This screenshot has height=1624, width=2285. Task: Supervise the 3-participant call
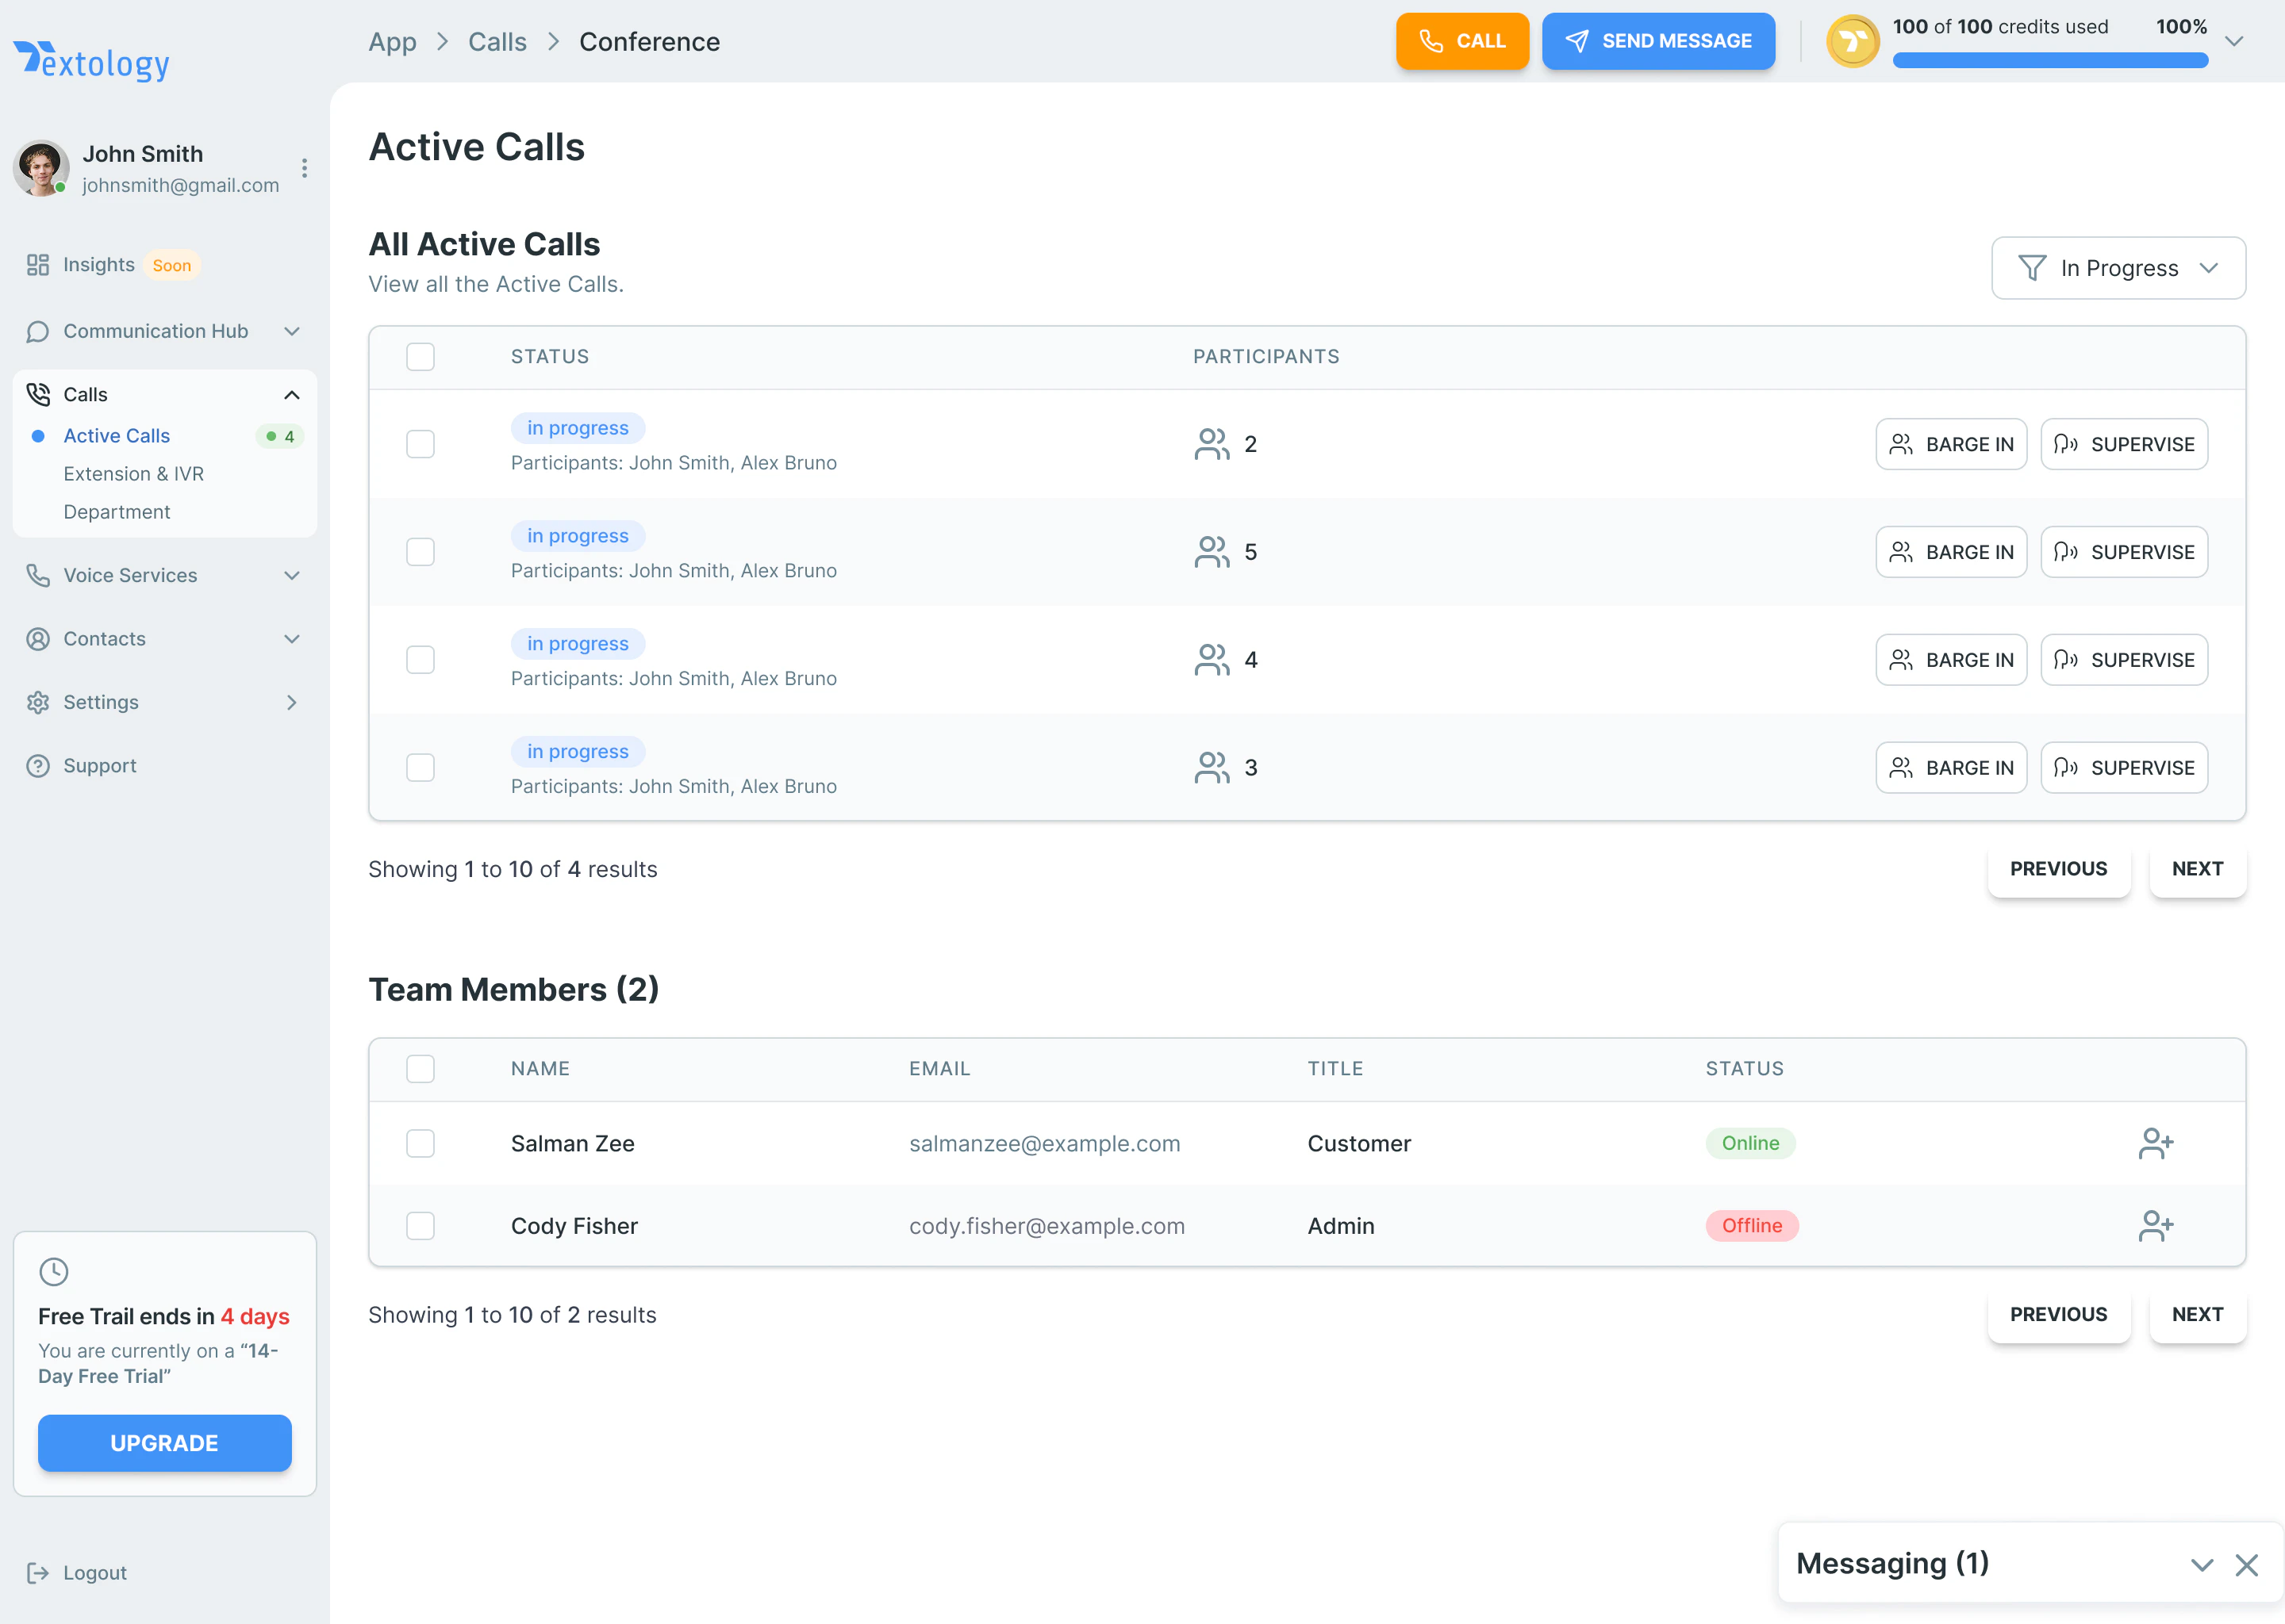pyautogui.click(x=2124, y=768)
